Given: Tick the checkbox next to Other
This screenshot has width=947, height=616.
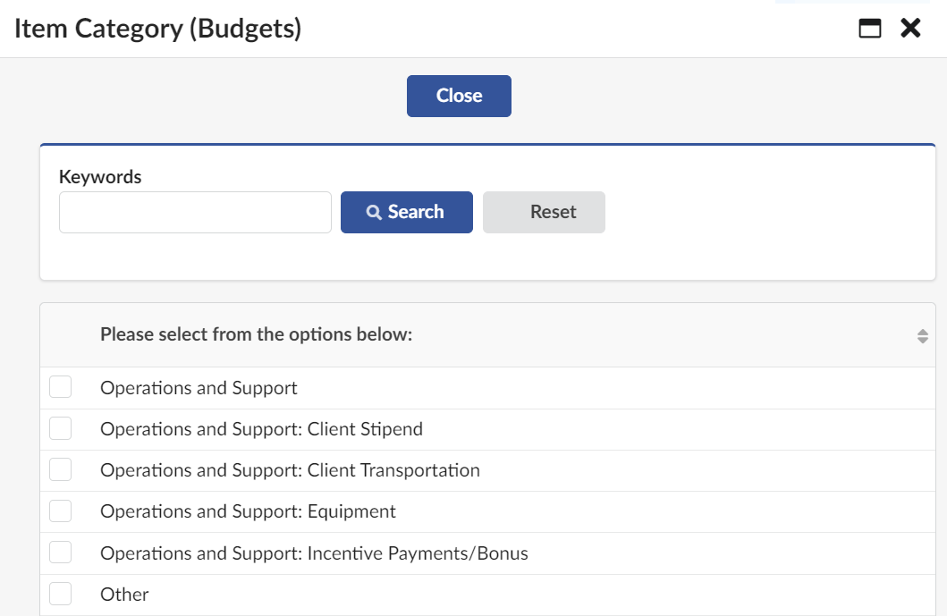Looking at the screenshot, I should point(60,594).
